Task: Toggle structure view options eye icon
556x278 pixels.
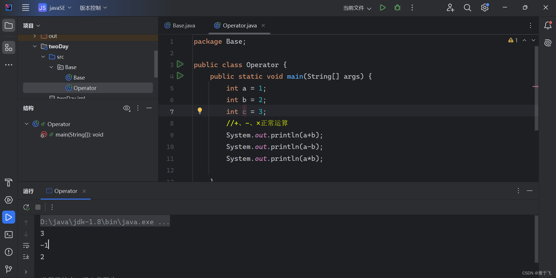Action: 127,108
